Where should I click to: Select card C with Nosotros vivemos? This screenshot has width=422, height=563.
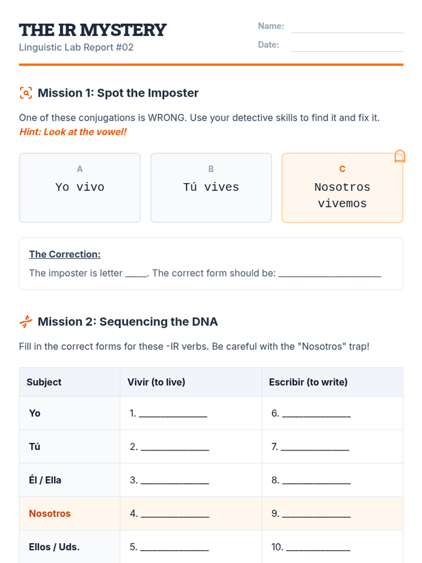click(342, 188)
